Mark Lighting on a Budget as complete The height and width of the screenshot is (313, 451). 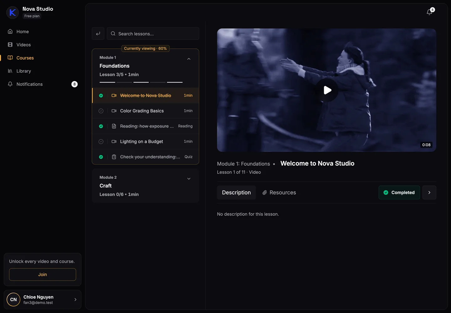(x=101, y=141)
